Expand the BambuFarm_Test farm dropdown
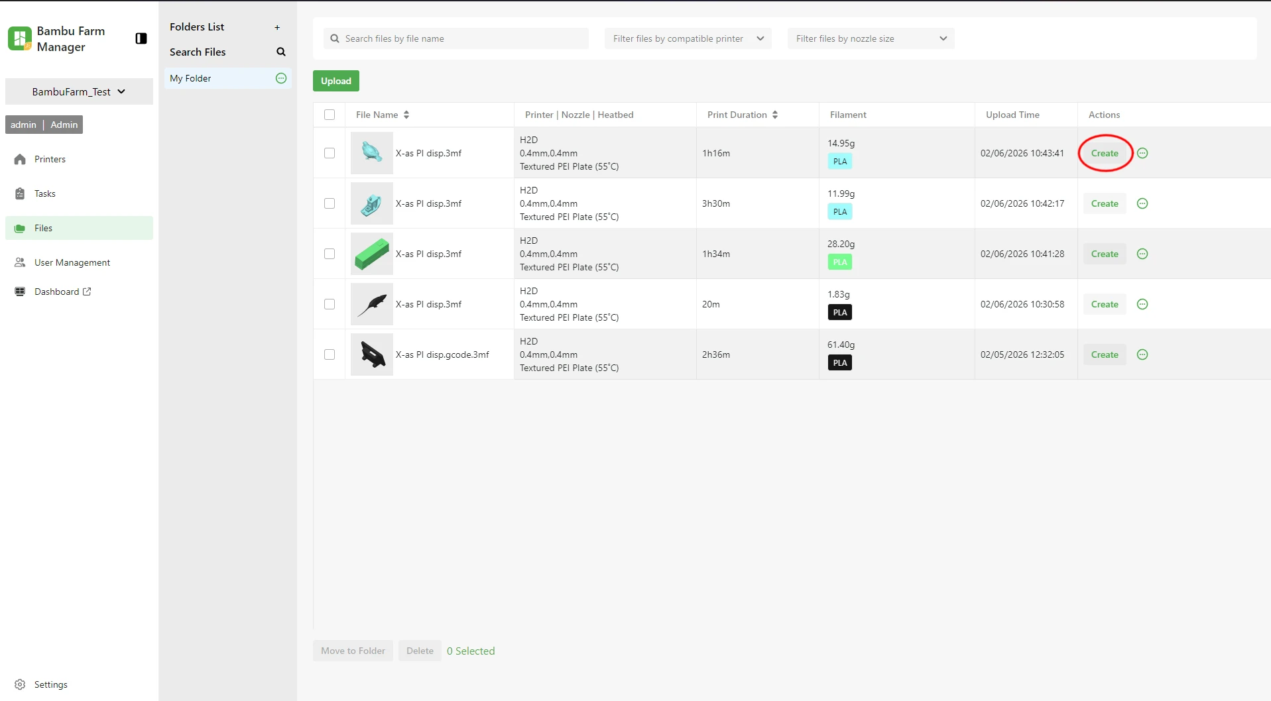 tap(79, 91)
